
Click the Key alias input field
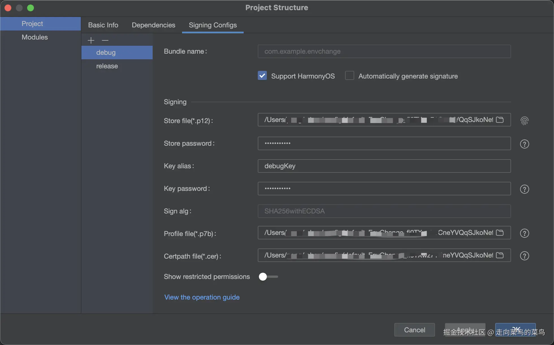(384, 166)
